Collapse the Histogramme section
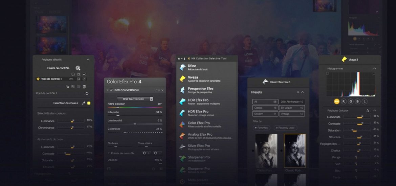396x186 pixels. (374, 68)
